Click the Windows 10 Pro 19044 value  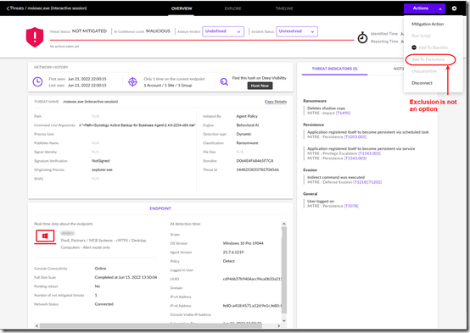click(243, 243)
